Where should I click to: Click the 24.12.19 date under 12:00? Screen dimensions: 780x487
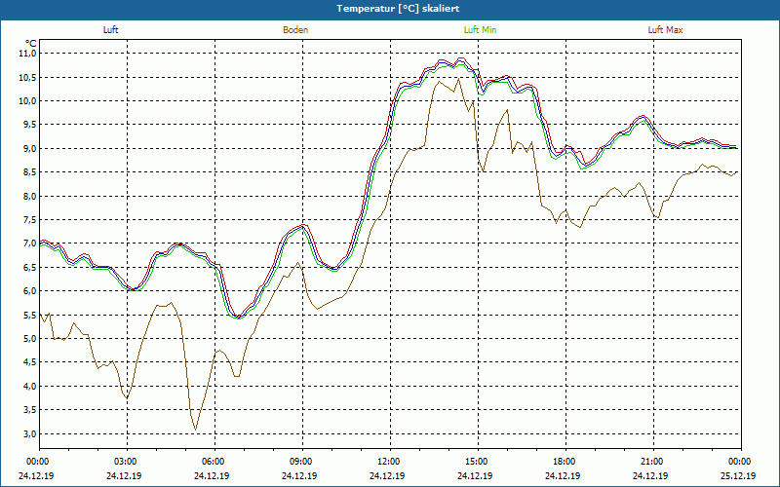pyautogui.click(x=387, y=475)
